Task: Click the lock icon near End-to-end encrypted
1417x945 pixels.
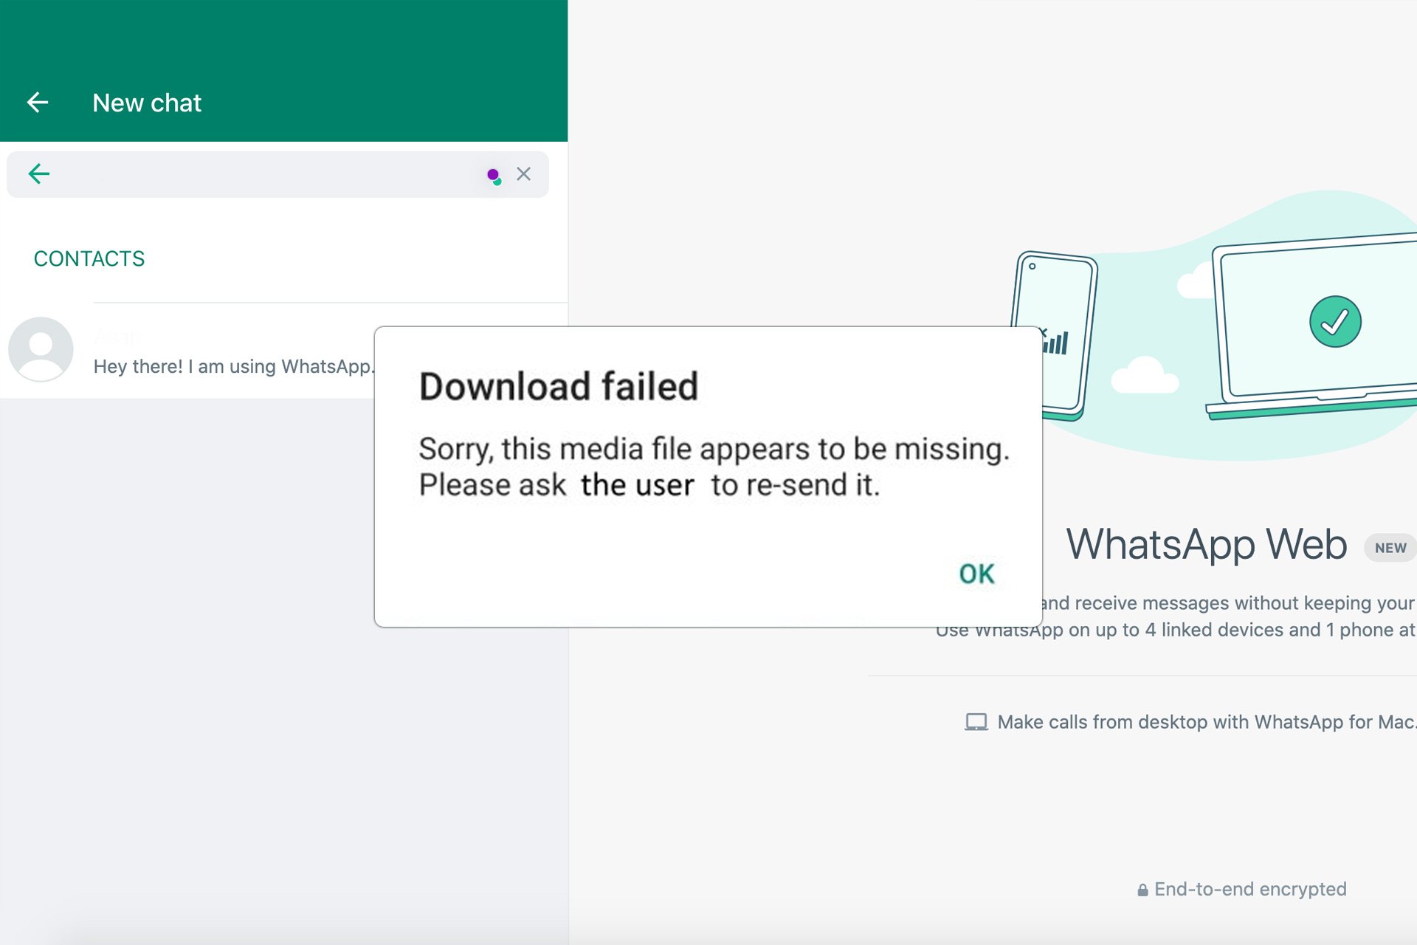Action: pyautogui.click(x=1142, y=890)
